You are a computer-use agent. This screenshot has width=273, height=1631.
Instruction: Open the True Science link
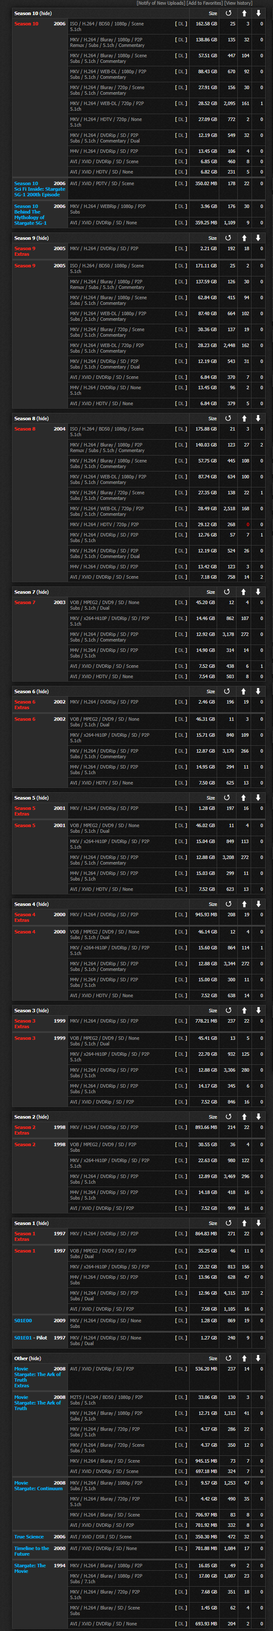tap(29, 1537)
